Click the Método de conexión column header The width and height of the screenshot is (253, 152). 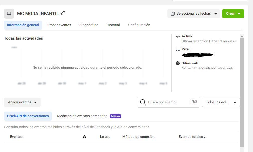point(138,137)
